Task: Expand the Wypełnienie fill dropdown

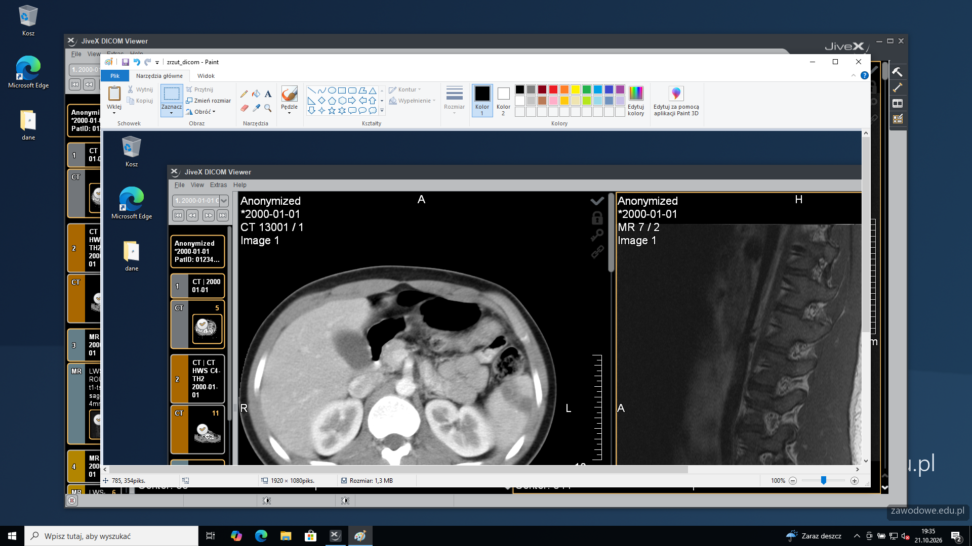Action: pos(434,101)
